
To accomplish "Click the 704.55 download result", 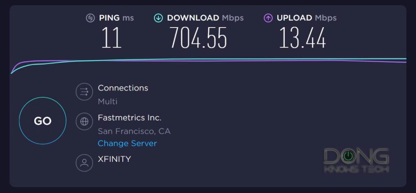I will [198, 38].
